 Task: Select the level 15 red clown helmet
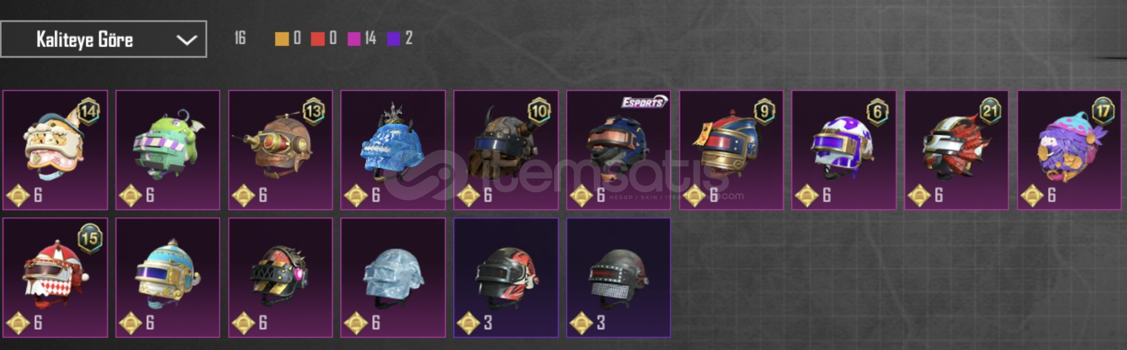[x=55, y=278]
